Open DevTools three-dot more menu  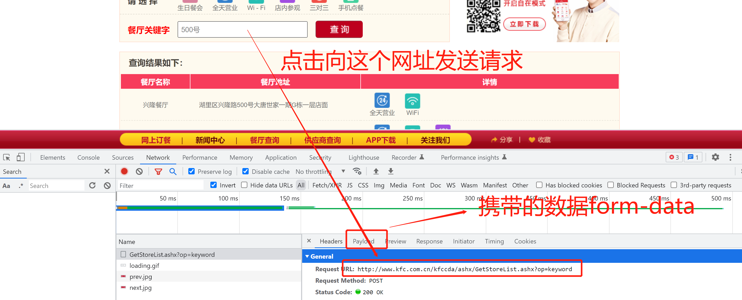[x=730, y=157]
